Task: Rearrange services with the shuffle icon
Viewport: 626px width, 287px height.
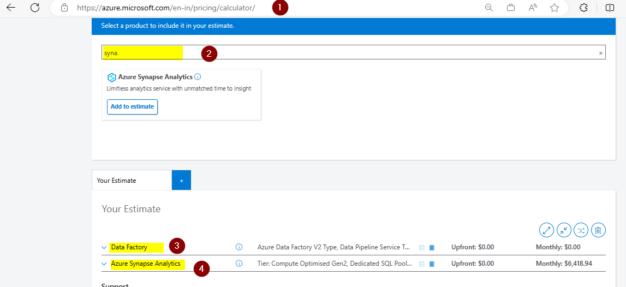Action: [x=581, y=230]
